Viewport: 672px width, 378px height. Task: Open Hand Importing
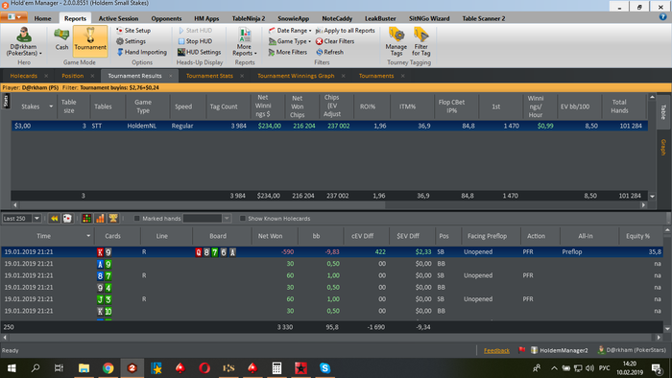(x=142, y=52)
